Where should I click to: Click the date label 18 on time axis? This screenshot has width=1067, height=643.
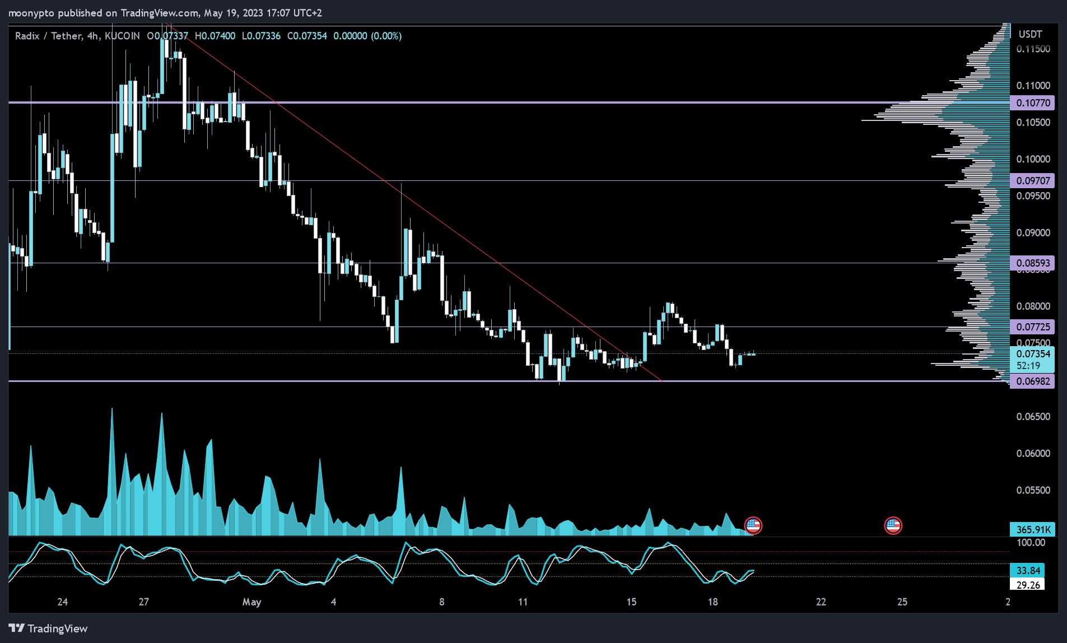(x=712, y=602)
